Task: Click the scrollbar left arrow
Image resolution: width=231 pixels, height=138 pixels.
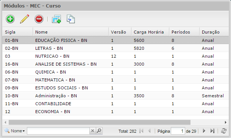Action: pyautogui.click(x=5, y=122)
